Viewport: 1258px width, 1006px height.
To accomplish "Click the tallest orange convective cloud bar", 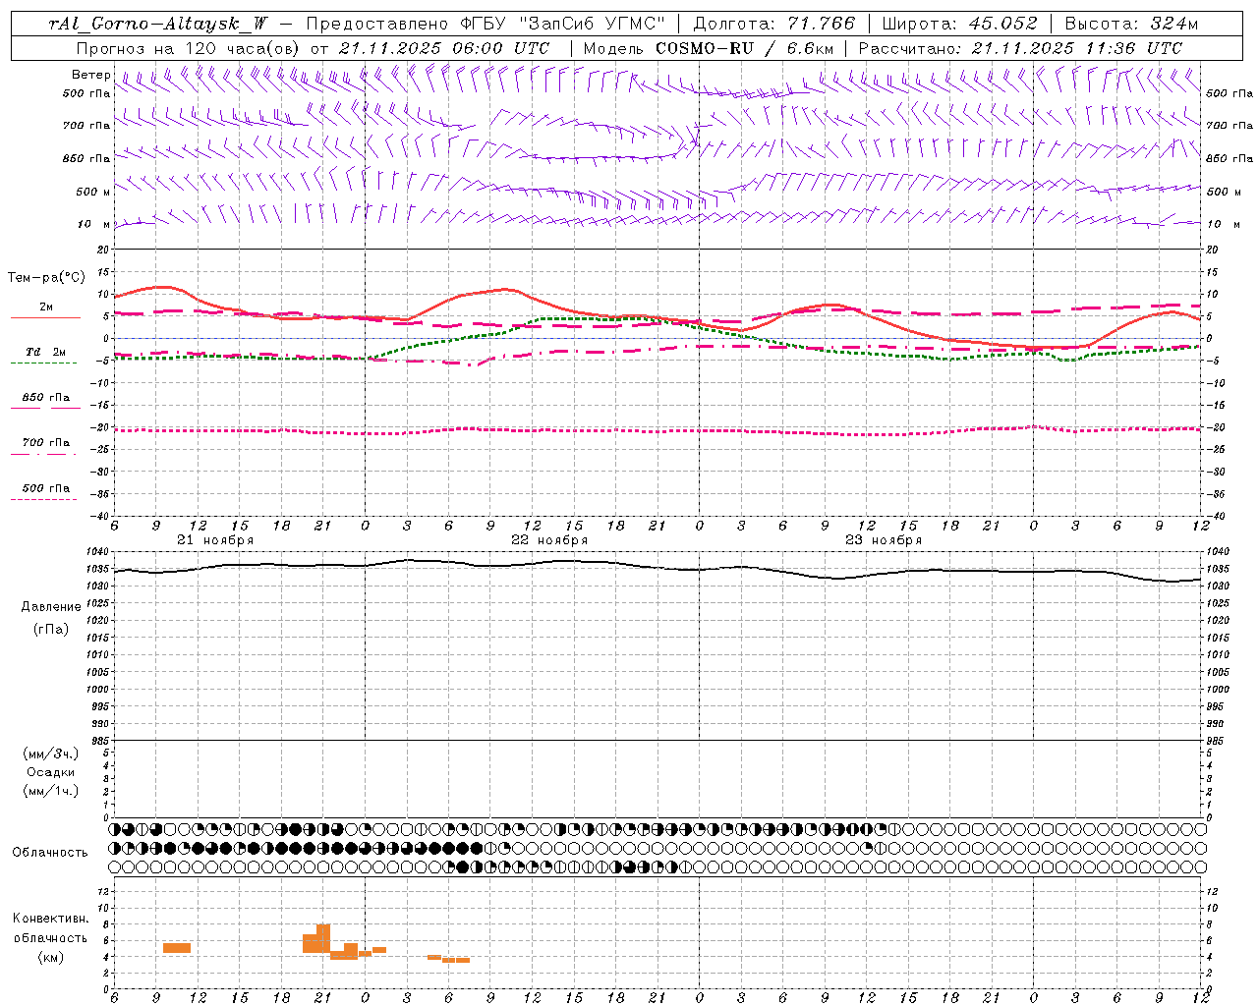I will point(323,938).
